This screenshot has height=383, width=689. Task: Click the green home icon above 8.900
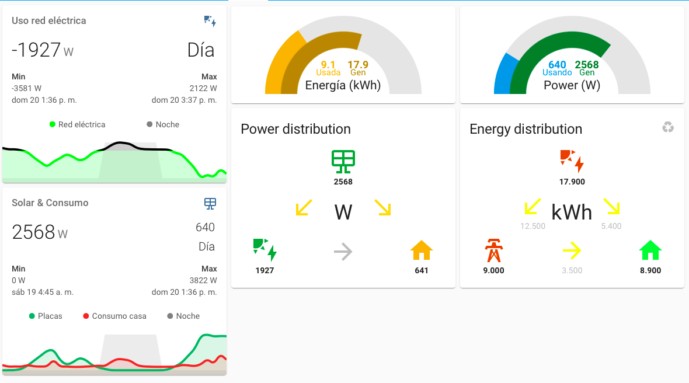pos(650,249)
